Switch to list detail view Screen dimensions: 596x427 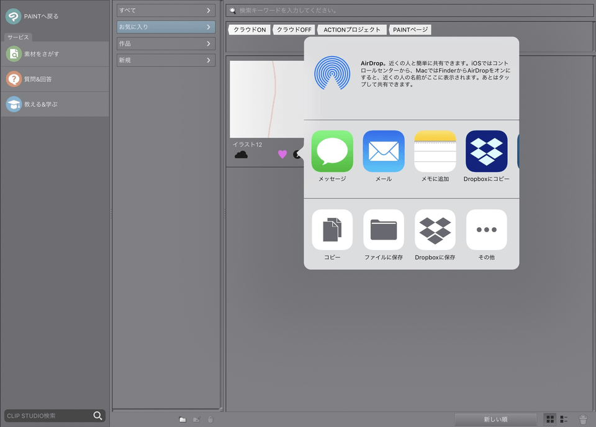564,420
